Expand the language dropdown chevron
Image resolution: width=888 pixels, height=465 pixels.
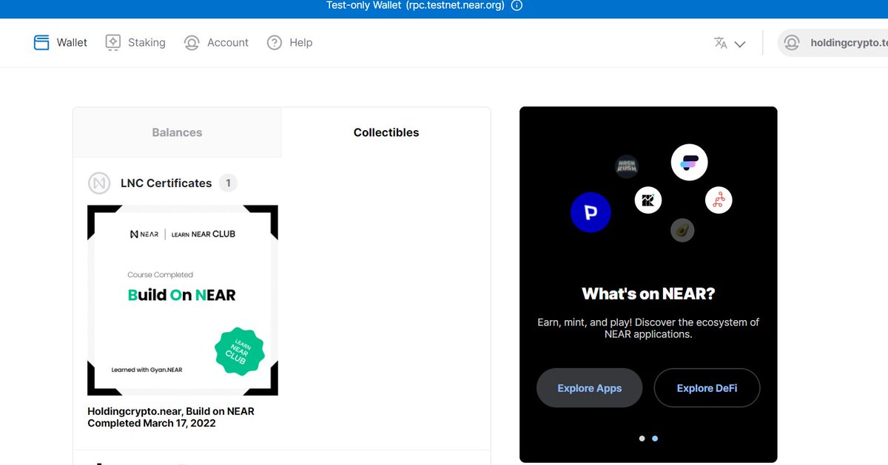(739, 44)
